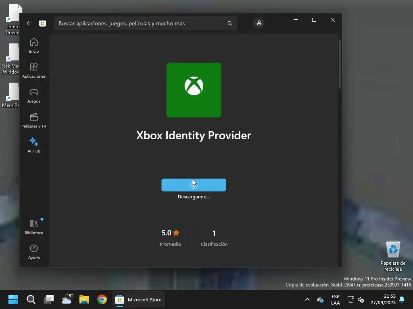Open the clock showing 21:53 27/09/2023

pyautogui.click(x=383, y=299)
